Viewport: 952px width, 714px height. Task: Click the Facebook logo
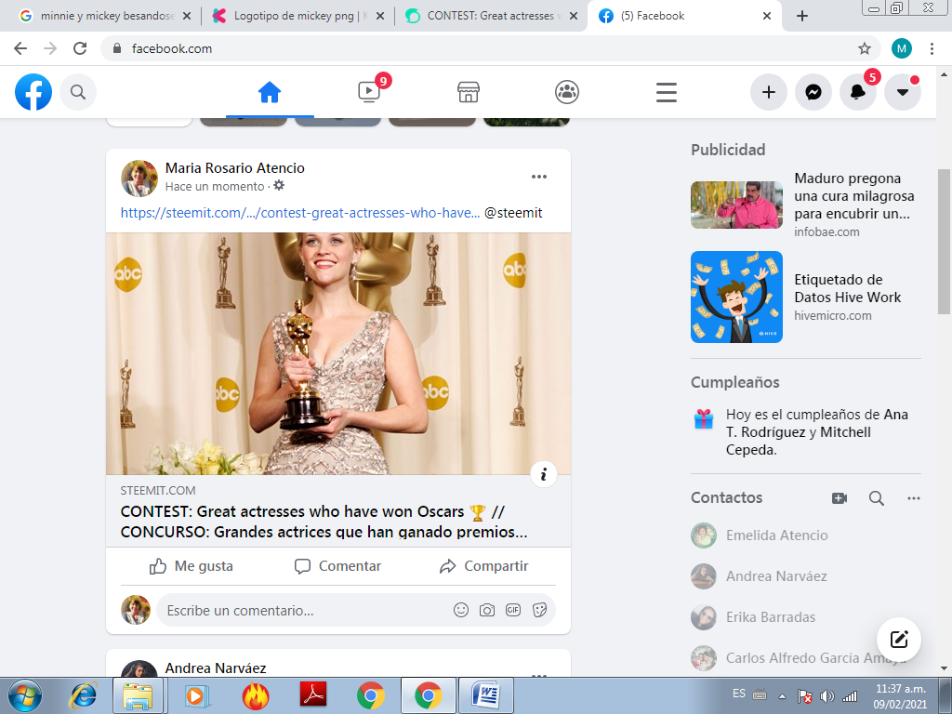click(x=33, y=92)
